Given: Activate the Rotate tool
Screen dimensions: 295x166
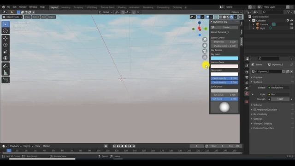Looking at the screenshot, I should pyautogui.click(x=6, y=45).
